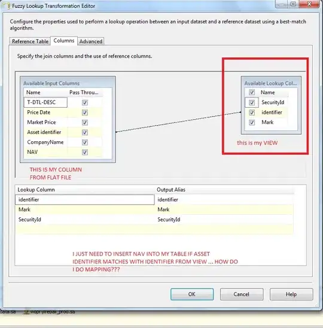Screen dimensions: 323x328
Task: Click Mark name in Available Lookup Columns
Action: click(x=267, y=122)
